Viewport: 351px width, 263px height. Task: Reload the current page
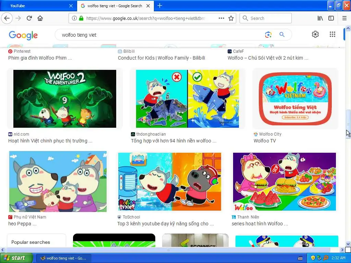click(29, 18)
